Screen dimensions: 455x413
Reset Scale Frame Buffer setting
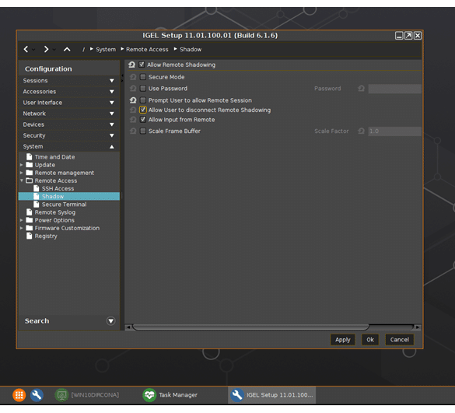pos(133,131)
